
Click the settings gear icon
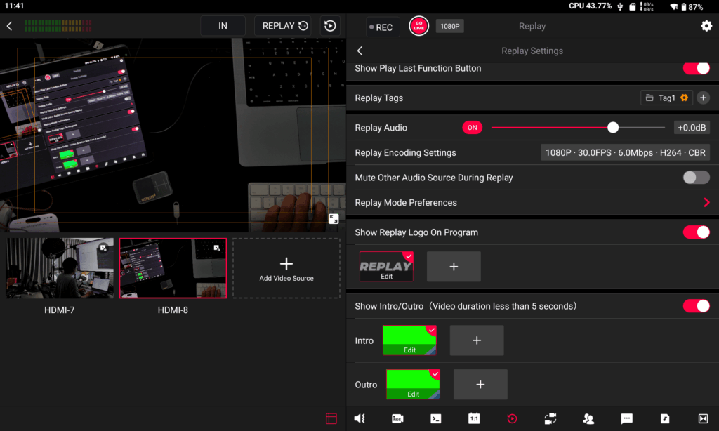(706, 26)
